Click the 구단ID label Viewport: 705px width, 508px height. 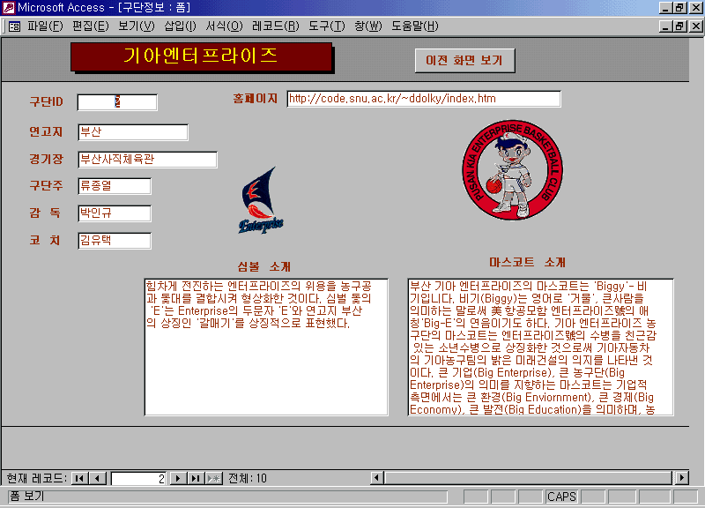pos(47,101)
